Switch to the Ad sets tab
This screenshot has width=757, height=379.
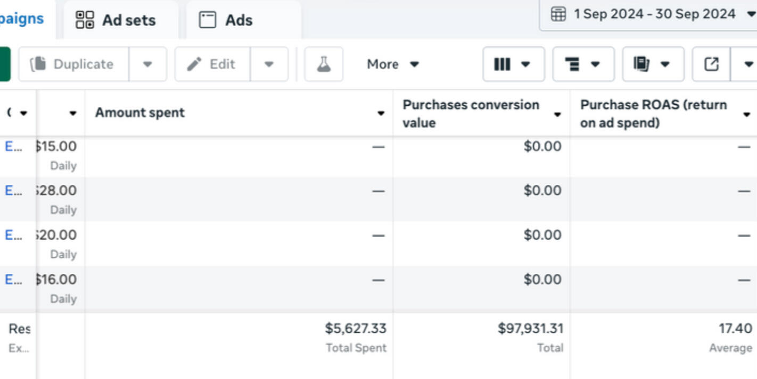(x=120, y=20)
